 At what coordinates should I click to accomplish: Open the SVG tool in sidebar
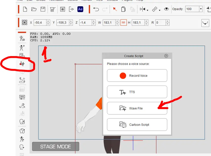[22, 97]
